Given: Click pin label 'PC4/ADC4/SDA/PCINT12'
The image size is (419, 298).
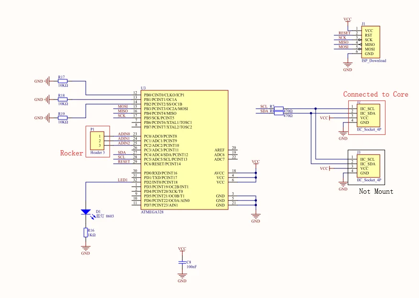Looking at the screenshot, I should click(x=166, y=155).
